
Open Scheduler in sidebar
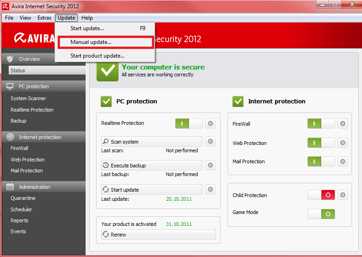(x=21, y=209)
